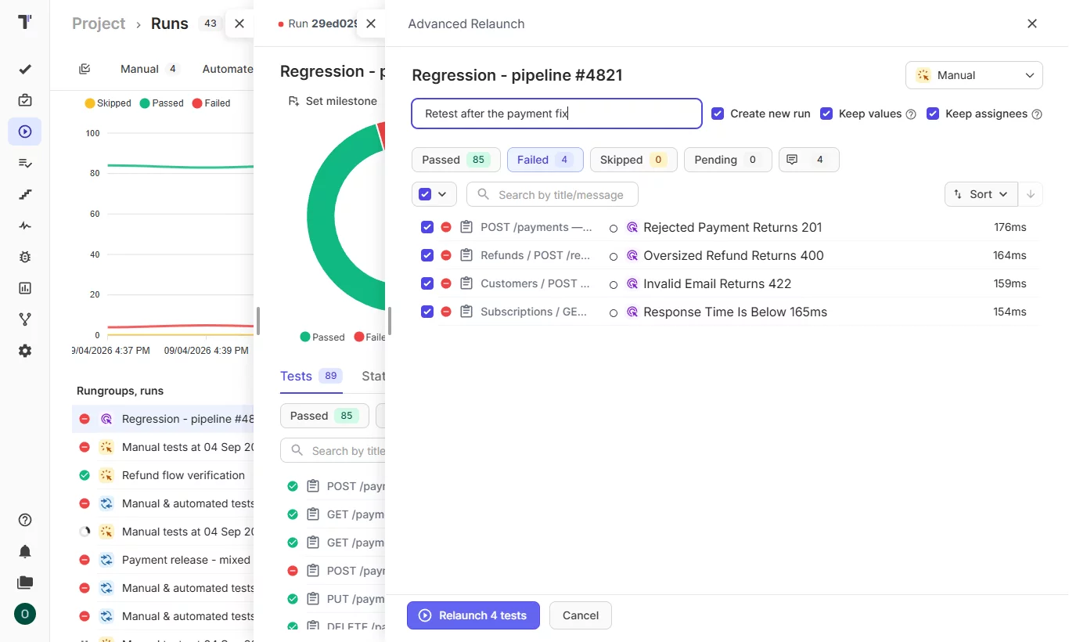This screenshot has height=642, width=1069.
Task: Open the Manual run type dropdown
Action: tap(974, 75)
